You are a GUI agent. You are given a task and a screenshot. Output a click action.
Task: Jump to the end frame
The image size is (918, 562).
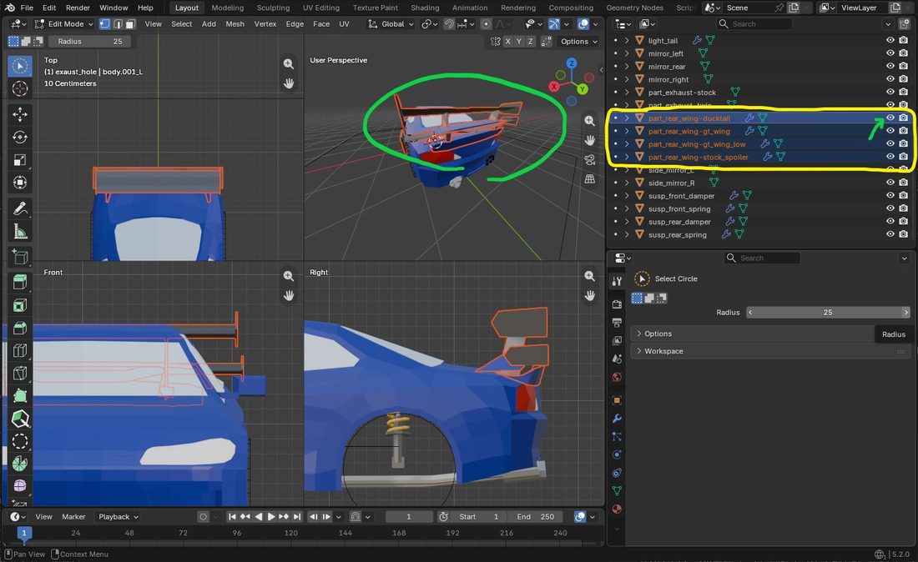297,517
